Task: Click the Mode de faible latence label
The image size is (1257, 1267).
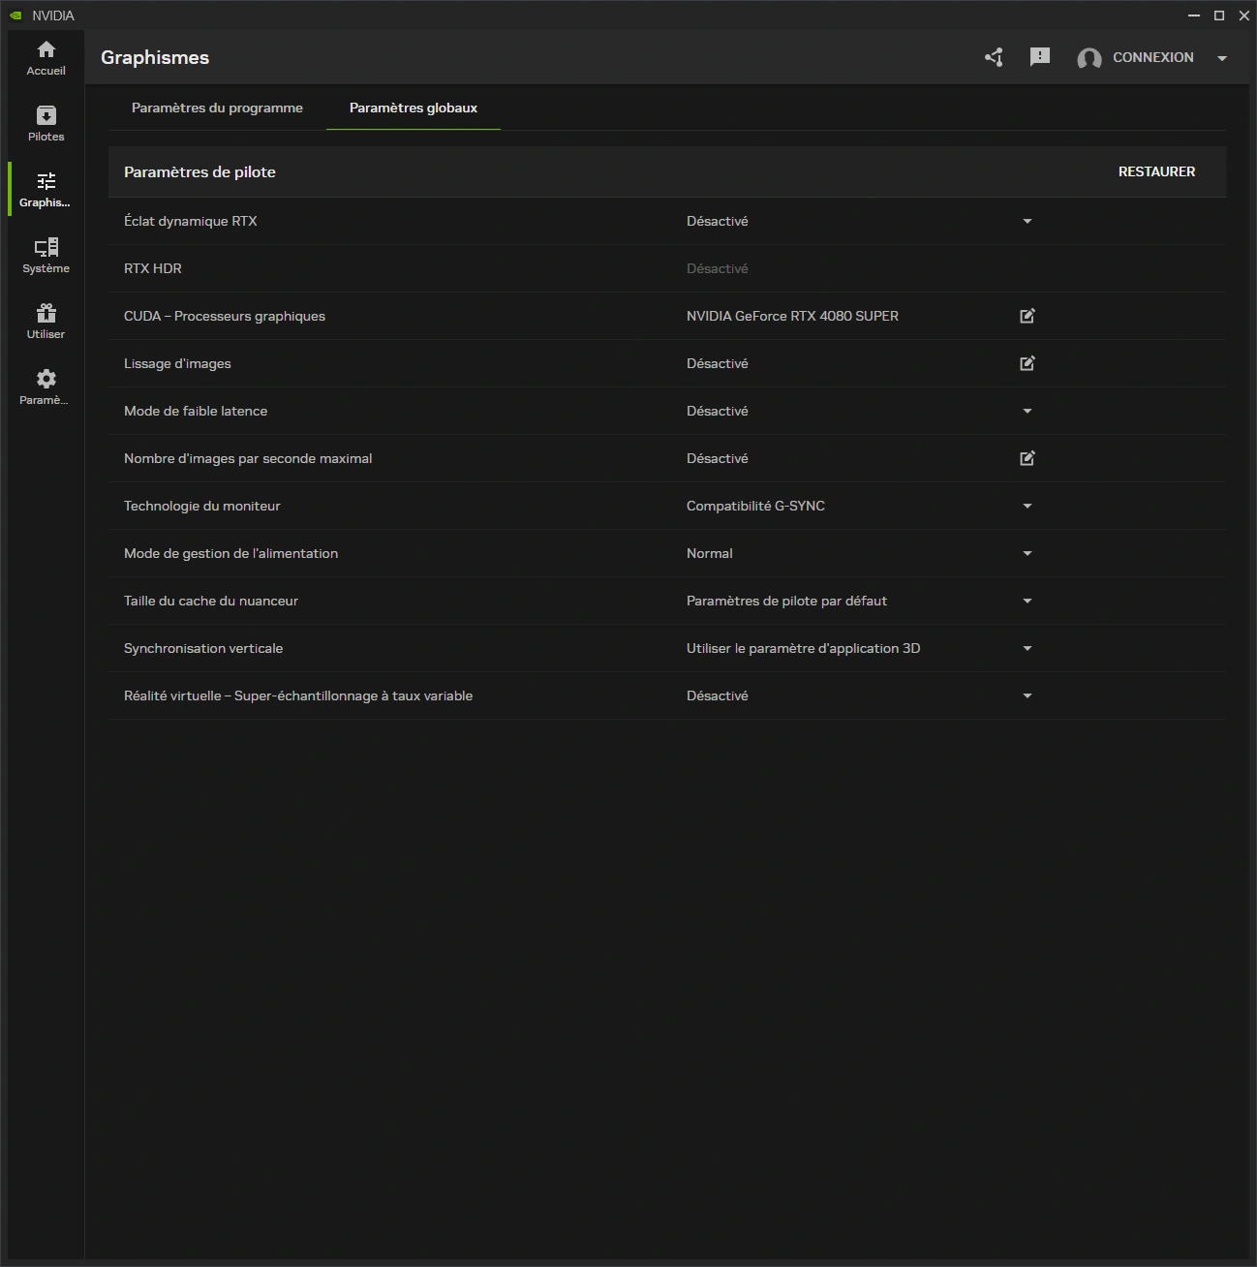Action: point(196,411)
